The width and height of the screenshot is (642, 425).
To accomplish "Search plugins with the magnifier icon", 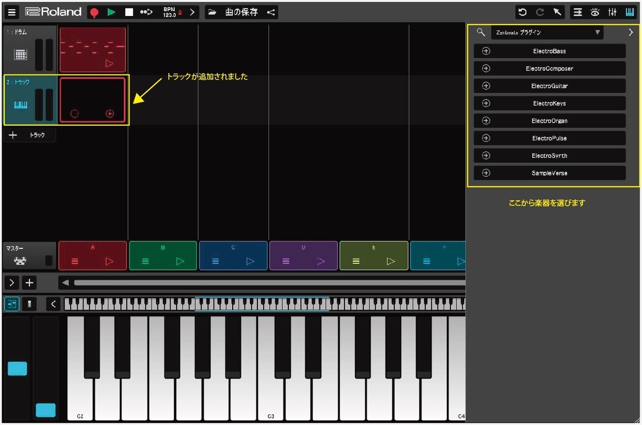I will (480, 32).
